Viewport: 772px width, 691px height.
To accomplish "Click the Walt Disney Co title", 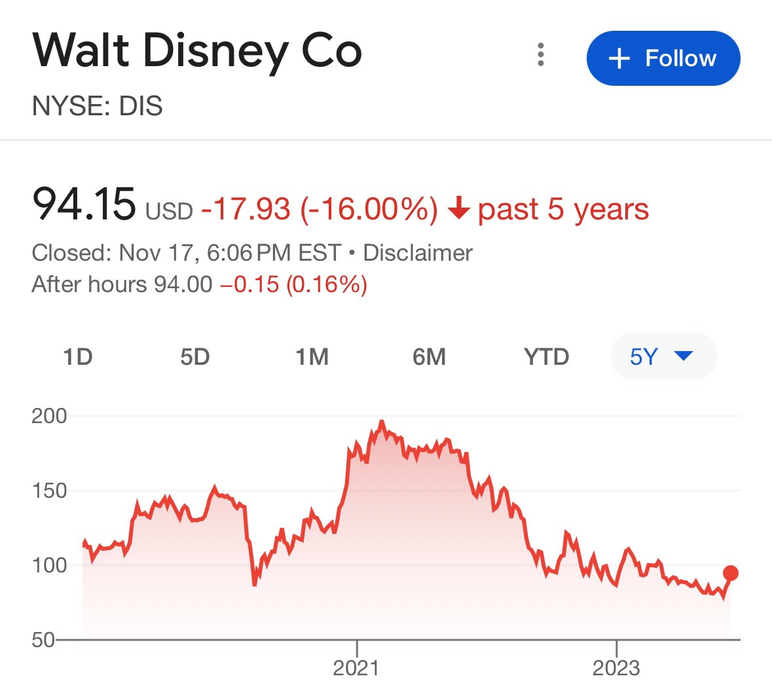I will (196, 52).
